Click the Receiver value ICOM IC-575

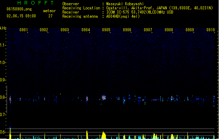118,12
